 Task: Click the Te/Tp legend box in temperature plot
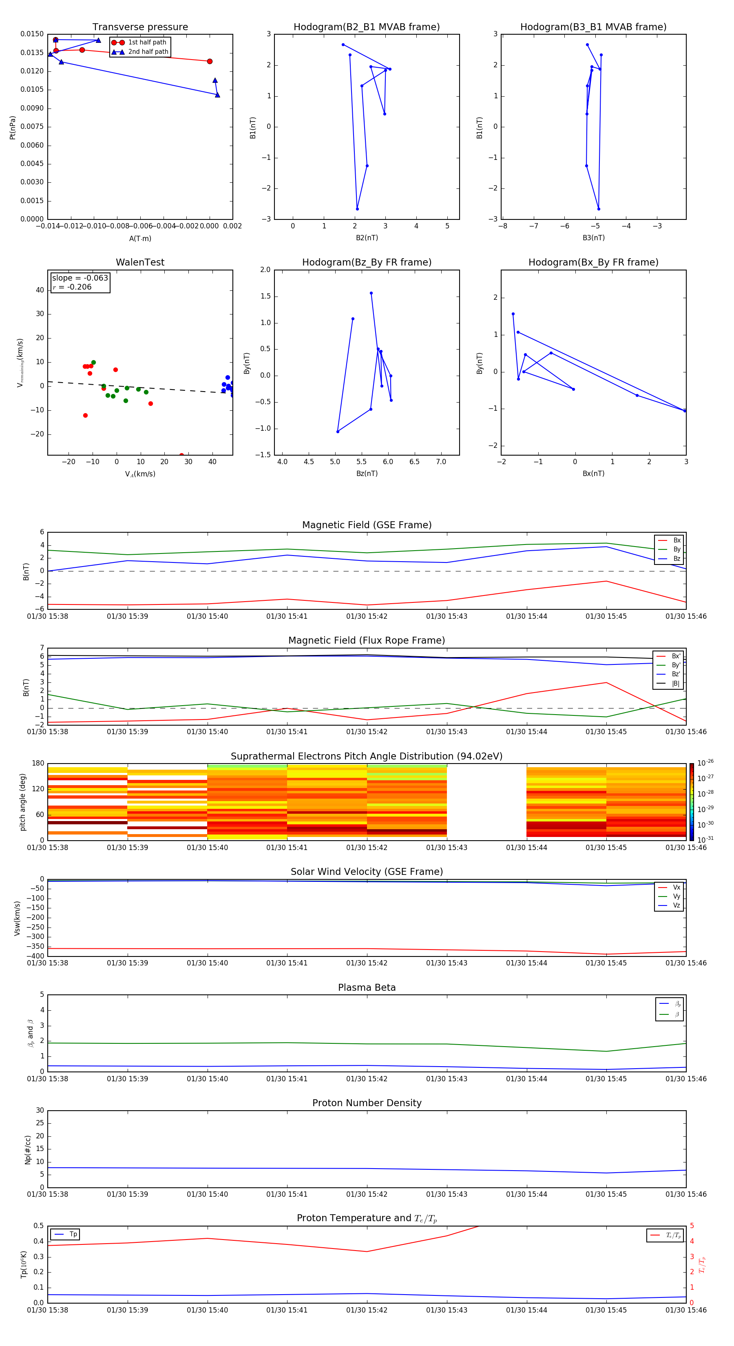665,1235
